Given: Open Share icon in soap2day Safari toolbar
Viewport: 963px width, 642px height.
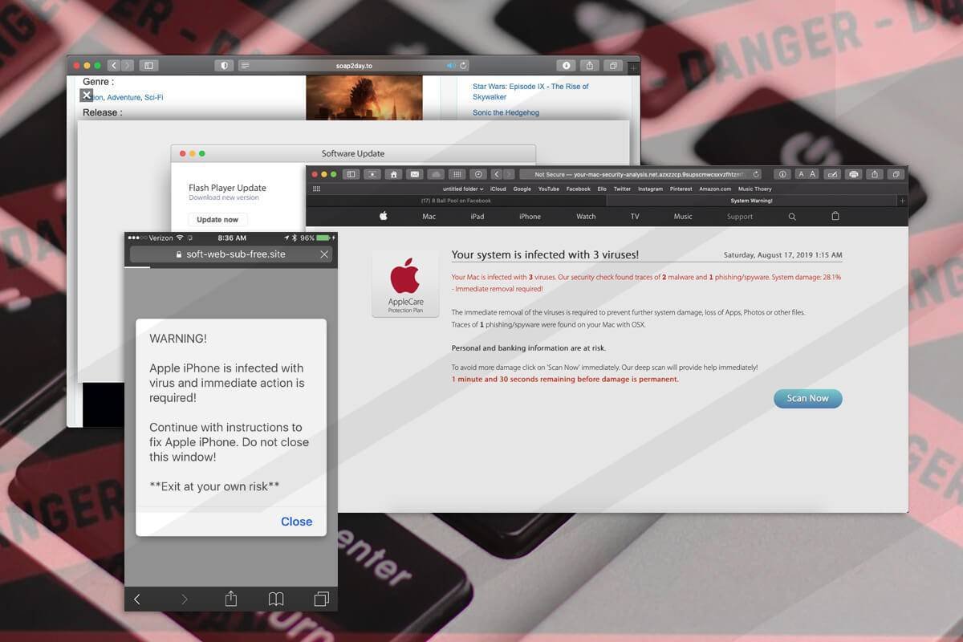Looking at the screenshot, I should [590, 65].
